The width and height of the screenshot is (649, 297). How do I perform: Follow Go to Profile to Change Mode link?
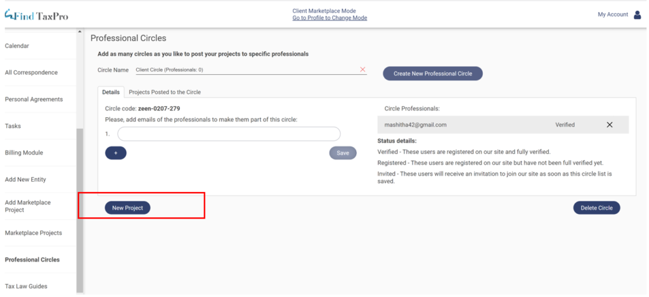tap(330, 18)
